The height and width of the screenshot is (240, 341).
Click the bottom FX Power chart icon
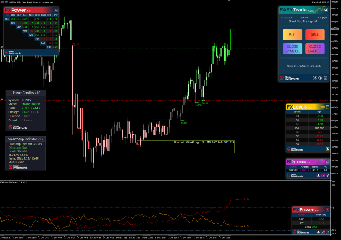(x=323, y=232)
